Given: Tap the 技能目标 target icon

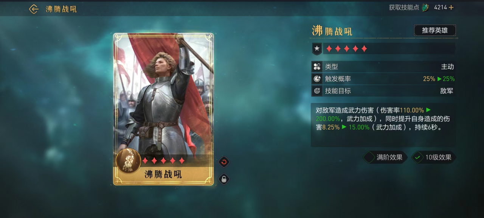Looking at the screenshot, I should (317, 91).
